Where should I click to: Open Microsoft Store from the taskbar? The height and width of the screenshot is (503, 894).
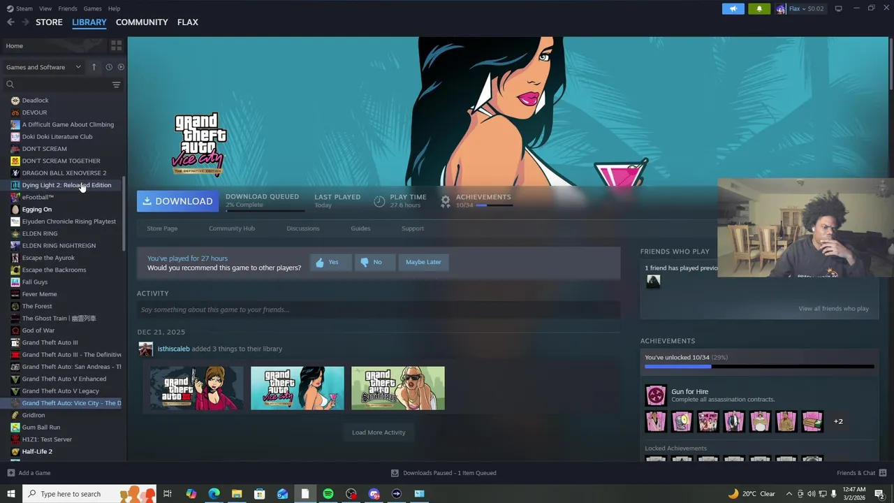(259, 494)
